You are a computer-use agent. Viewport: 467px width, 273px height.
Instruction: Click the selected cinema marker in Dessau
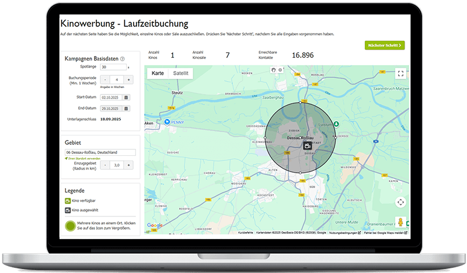pos(308,145)
